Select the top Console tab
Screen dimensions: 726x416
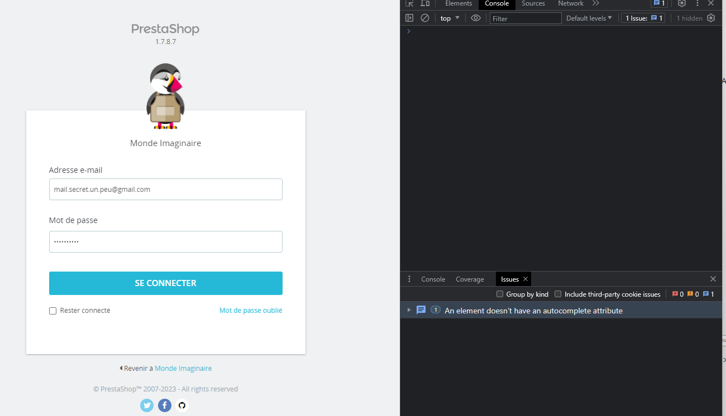(x=497, y=3)
